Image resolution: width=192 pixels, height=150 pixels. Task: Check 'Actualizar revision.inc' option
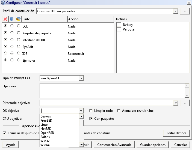[119, 111]
